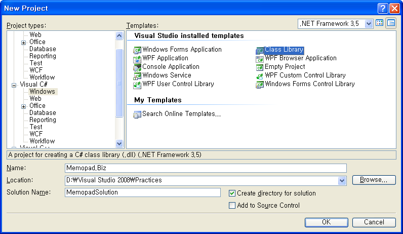This screenshot has height=234, width=403.
Task: Click the project types scroll up arrow
Action: [119, 35]
